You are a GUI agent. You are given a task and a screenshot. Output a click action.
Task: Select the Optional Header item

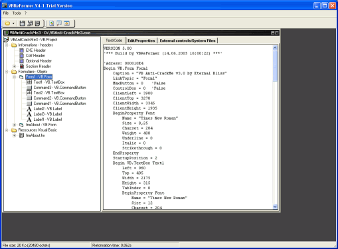[x=39, y=61]
